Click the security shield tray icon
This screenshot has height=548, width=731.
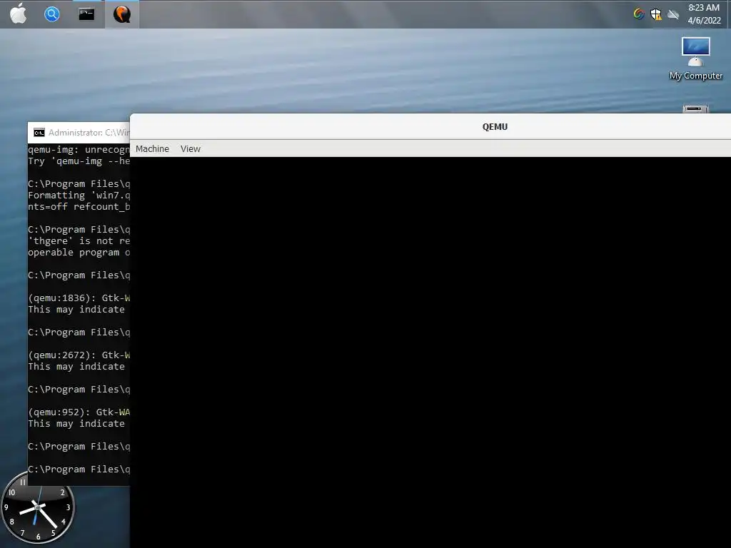coord(656,14)
